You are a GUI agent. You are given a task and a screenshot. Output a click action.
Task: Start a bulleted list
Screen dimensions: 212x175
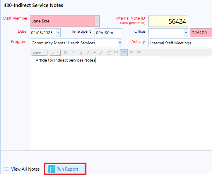(x=116, y=53)
